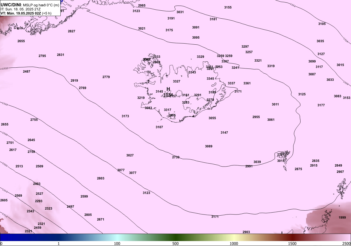Click the height value 3155
351x246 pixels.
coord(228,7)
